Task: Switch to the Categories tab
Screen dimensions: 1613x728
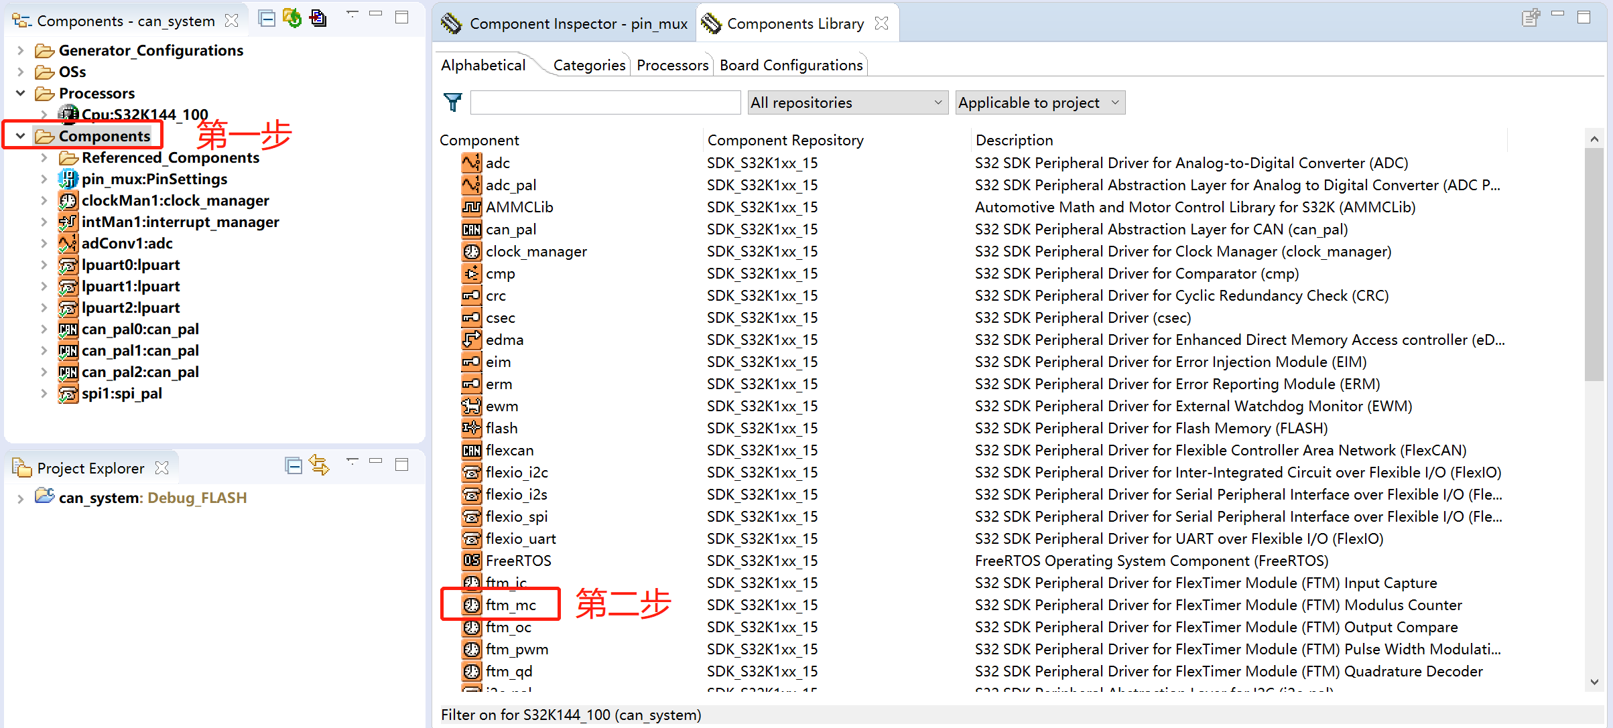Action: [589, 65]
